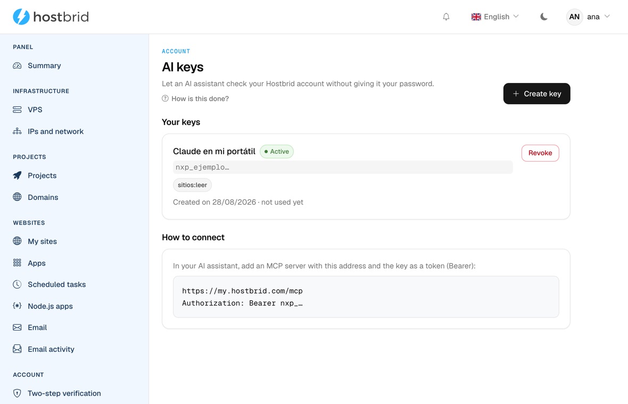The width and height of the screenshot is (628, 404).
Task: Revoke the Claude en mi portátil key
Action: (540, 153)
